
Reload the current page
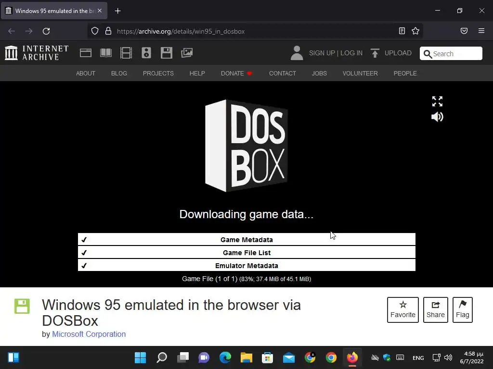point(46,31)
